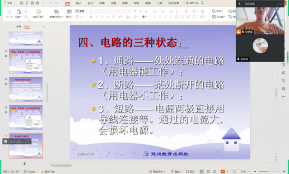Start the slideshow from the orange status bar button
Screen dimensions: 289x174
[223, 171]
